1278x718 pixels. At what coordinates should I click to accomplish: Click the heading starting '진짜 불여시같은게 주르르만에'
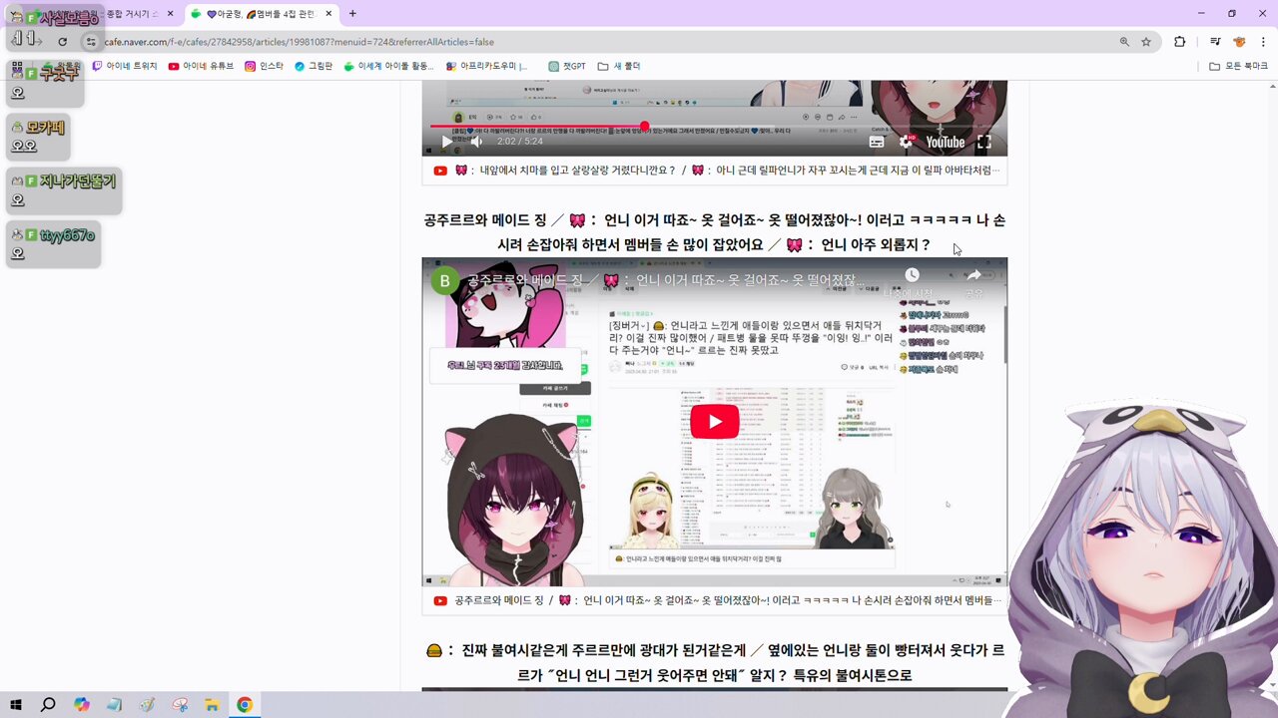pyautogui.click(x=715, y=662)
